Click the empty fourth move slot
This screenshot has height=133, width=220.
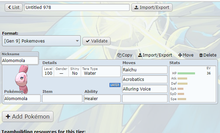(x=145, y=98)
